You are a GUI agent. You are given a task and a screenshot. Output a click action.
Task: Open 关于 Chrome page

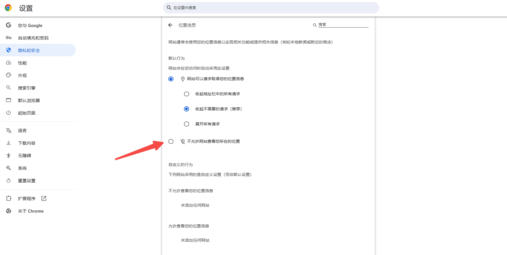38,211
